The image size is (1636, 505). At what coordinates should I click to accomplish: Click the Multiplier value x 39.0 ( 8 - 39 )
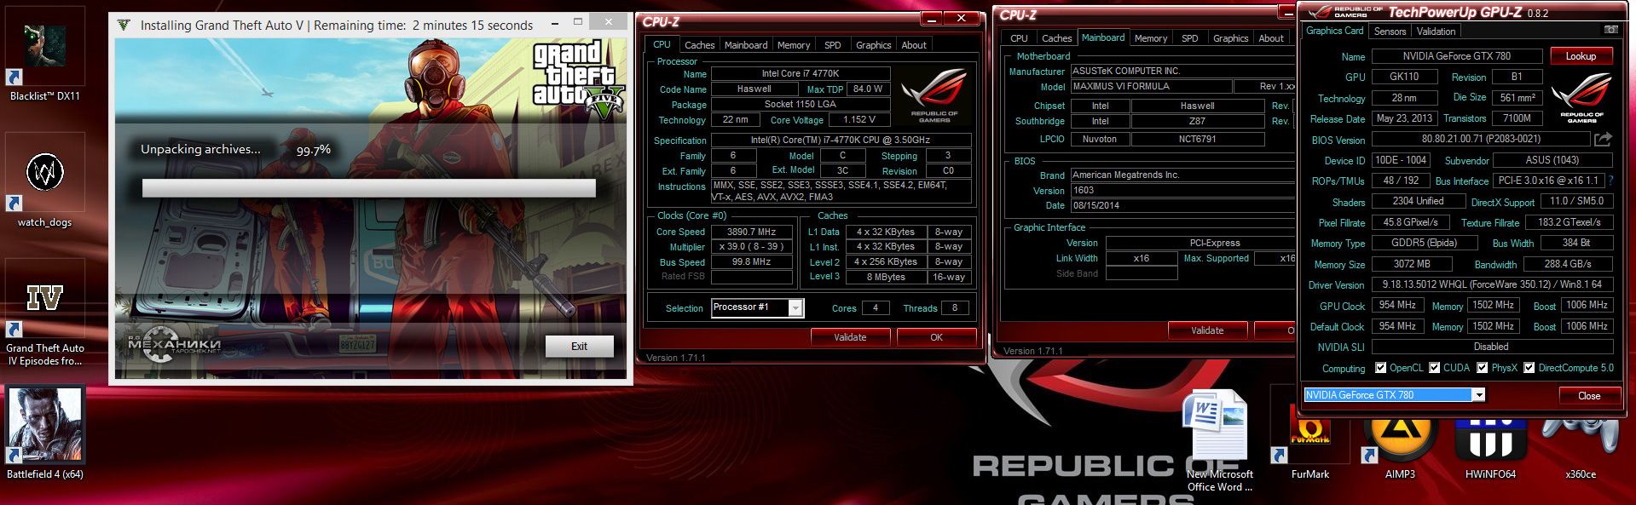tap(751, 247)
